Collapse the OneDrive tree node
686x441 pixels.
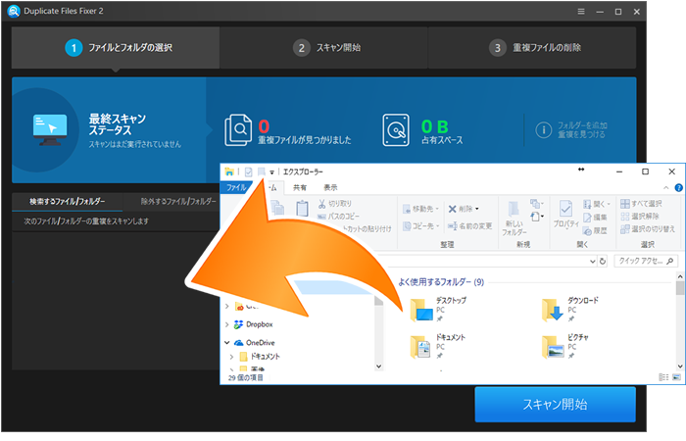226,343
